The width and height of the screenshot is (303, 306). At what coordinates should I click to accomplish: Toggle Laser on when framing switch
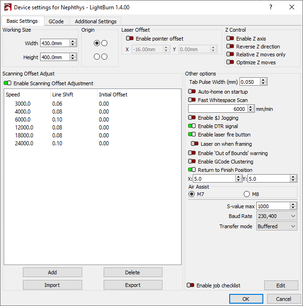(195, 144)
